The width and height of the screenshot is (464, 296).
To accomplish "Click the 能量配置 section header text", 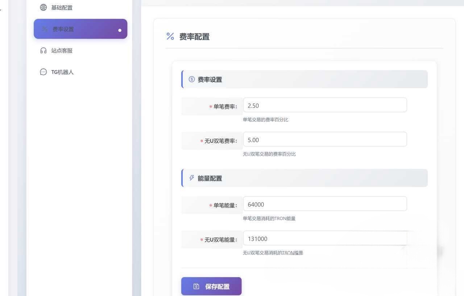I will point(210,178).
